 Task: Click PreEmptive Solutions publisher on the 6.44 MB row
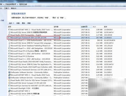[61, 72]
